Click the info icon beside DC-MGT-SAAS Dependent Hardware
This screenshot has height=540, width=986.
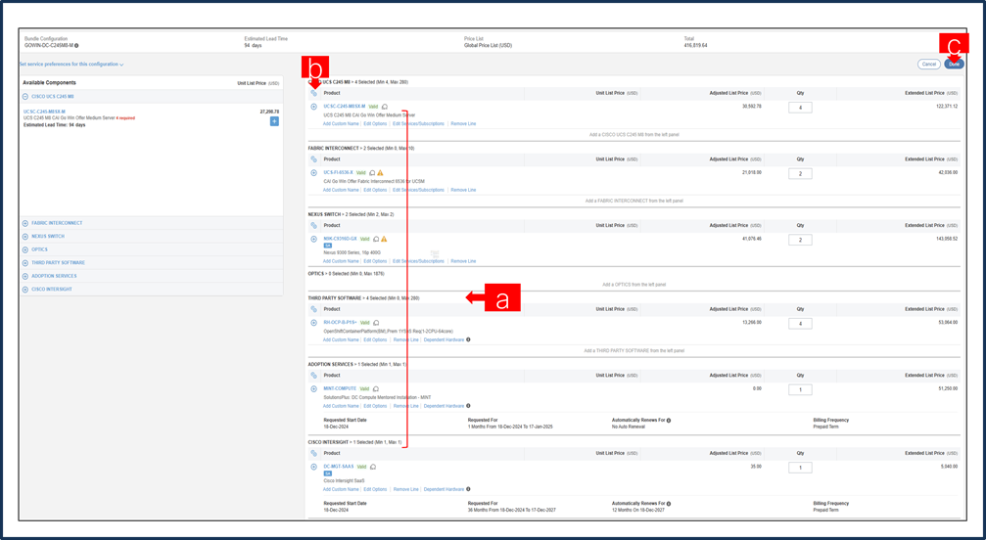[468, 489]
